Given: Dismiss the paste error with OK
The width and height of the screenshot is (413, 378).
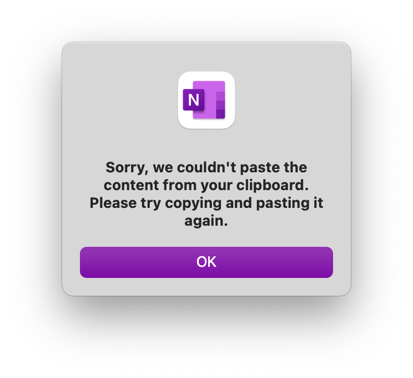Looking at the screenshot, I should [x=206, y=262].
